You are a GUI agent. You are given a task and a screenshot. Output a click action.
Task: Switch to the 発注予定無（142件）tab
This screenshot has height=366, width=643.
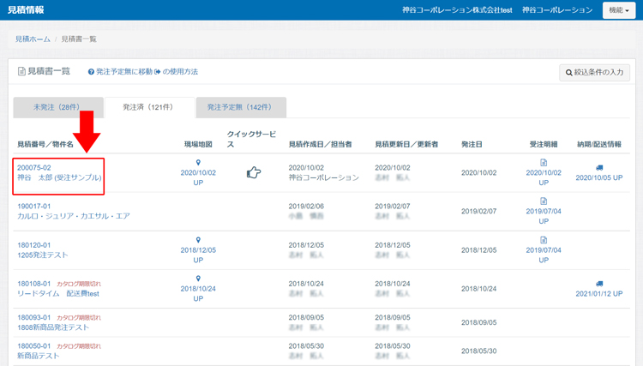241,107
